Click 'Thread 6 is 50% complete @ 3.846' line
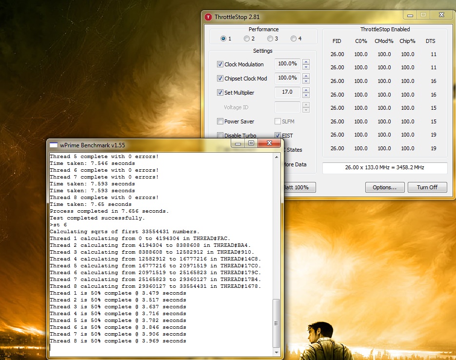This screenshot has height=360, width=456. pos(118,327)
